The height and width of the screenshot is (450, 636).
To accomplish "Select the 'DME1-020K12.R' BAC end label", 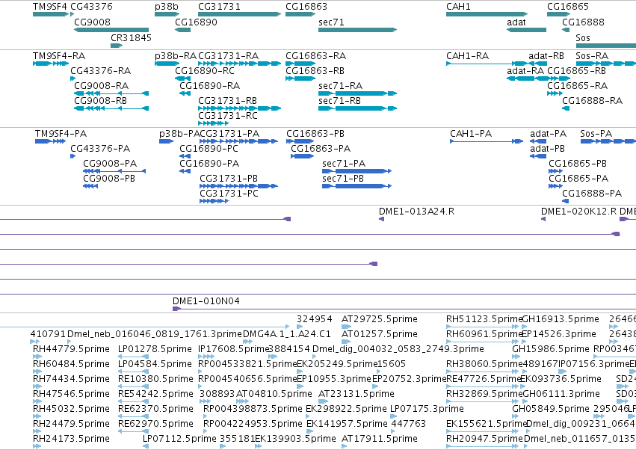I will 578,212.
